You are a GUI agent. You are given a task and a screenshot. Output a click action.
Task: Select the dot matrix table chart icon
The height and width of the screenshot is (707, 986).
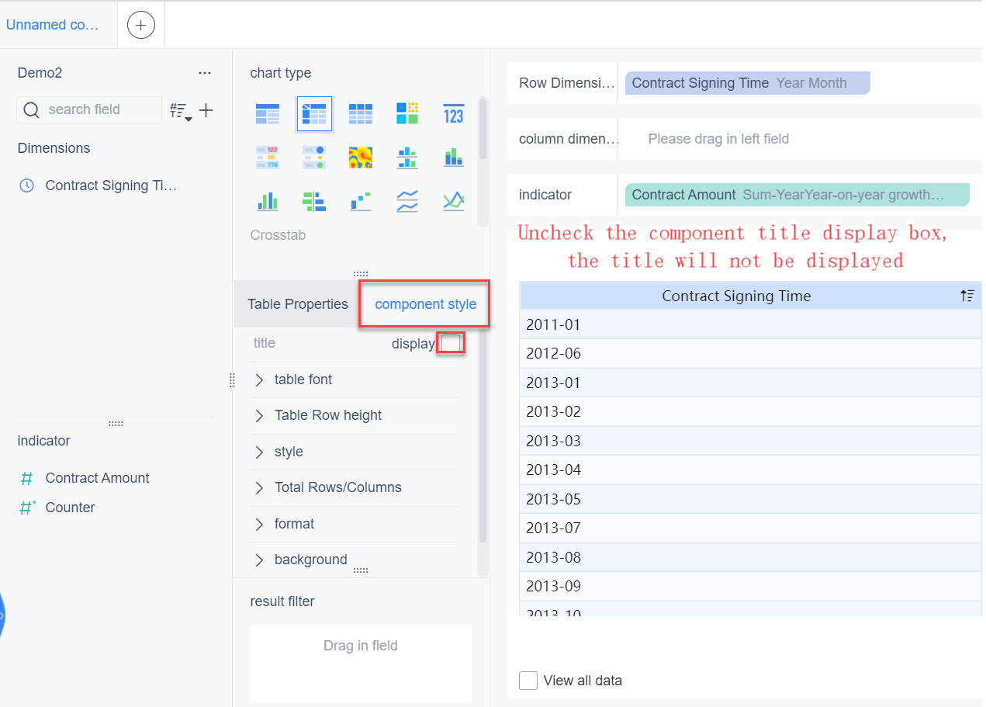314,158
